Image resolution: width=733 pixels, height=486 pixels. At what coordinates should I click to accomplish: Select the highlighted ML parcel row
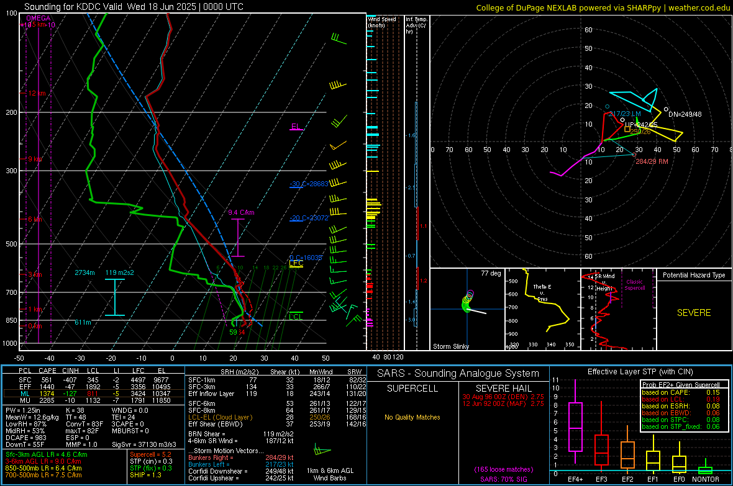click(x=94, y=394)
